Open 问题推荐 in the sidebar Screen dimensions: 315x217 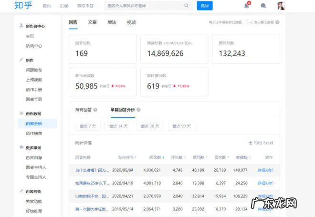point(34,70)
